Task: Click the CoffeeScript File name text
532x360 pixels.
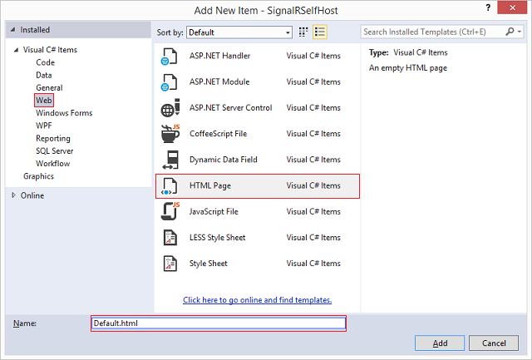Action: [218, 134]
